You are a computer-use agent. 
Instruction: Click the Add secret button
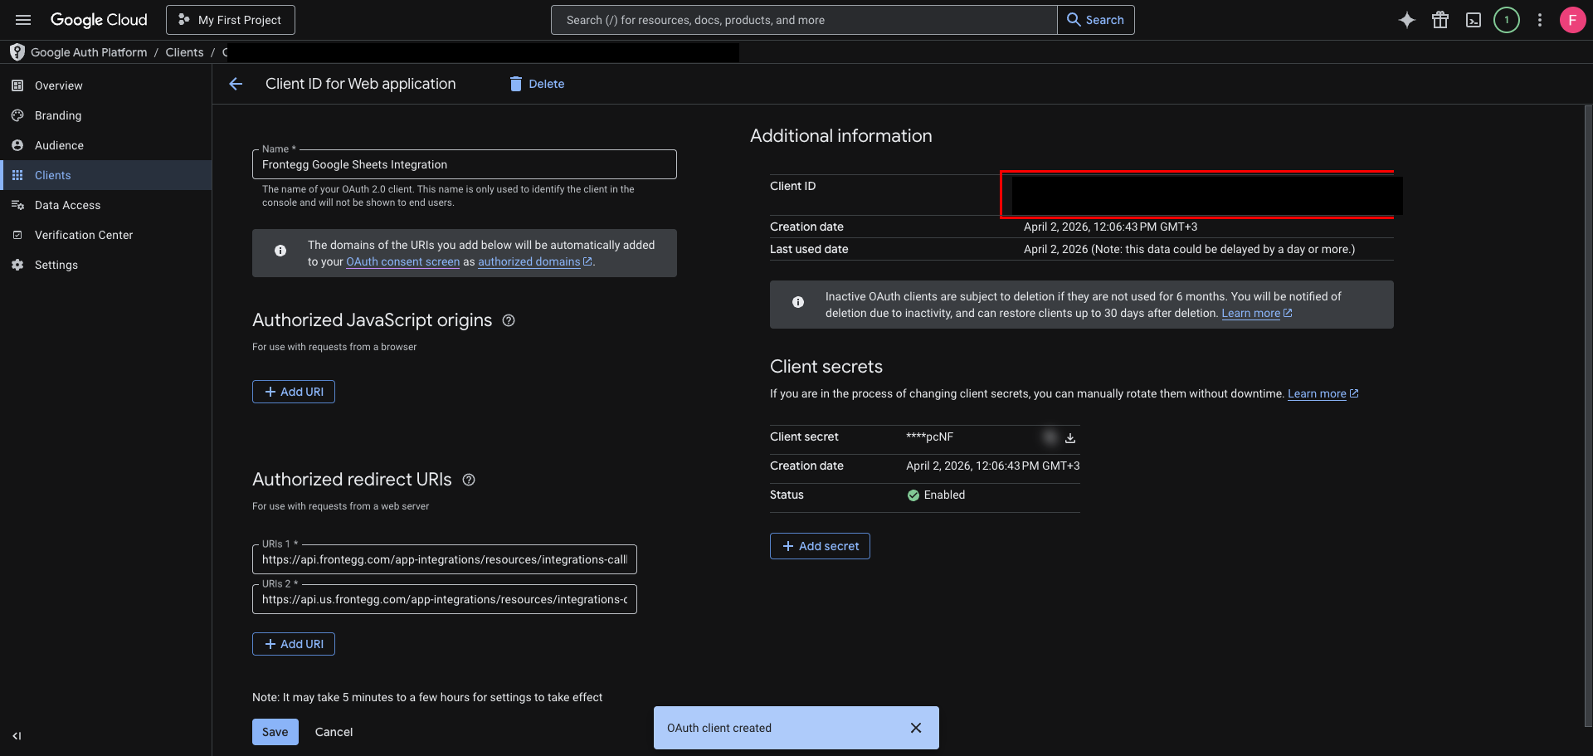(x=820, y=546)
